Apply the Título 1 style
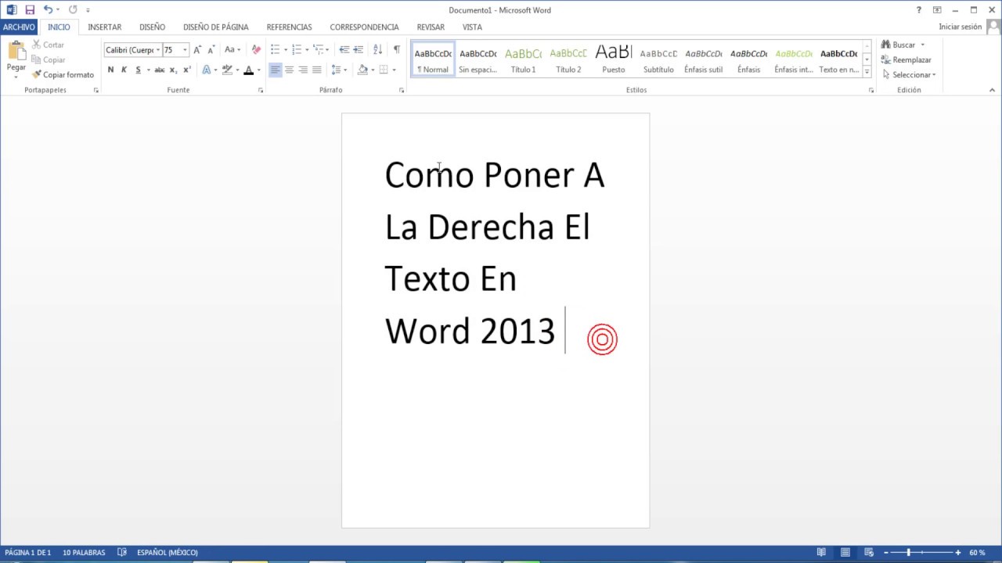The width and height of the screenshot is (1002, 563). pyautogui.click(x=523, y=59)
